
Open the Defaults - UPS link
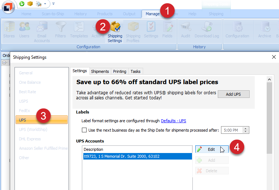point(174,121)
